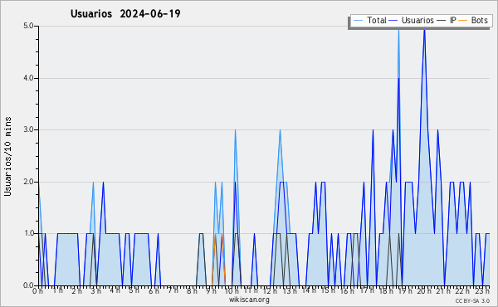Click the '22 h' x-axis label
Viewport: 498px width, 307px height.
coord(462,291)
